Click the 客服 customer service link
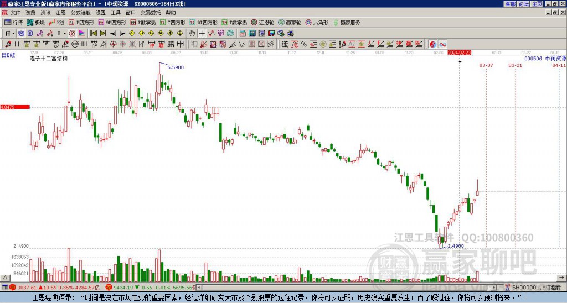The image size is (567, 303). click(x=510, y=4)
